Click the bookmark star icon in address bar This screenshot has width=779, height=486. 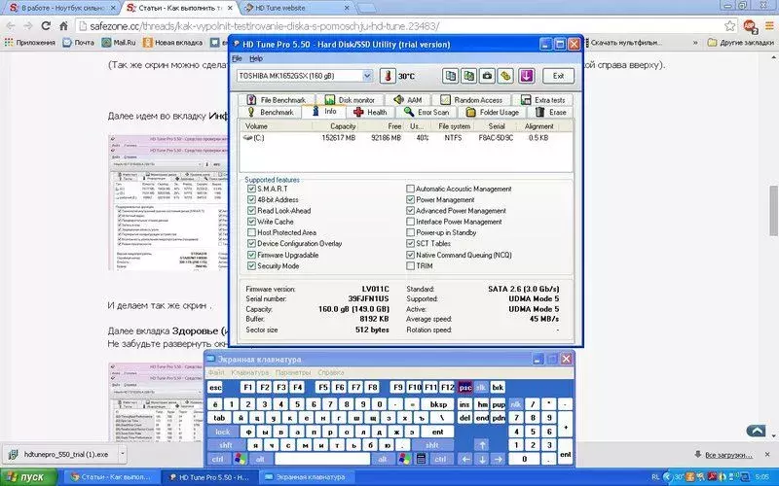pyautogui.click(x=729, y=26)
